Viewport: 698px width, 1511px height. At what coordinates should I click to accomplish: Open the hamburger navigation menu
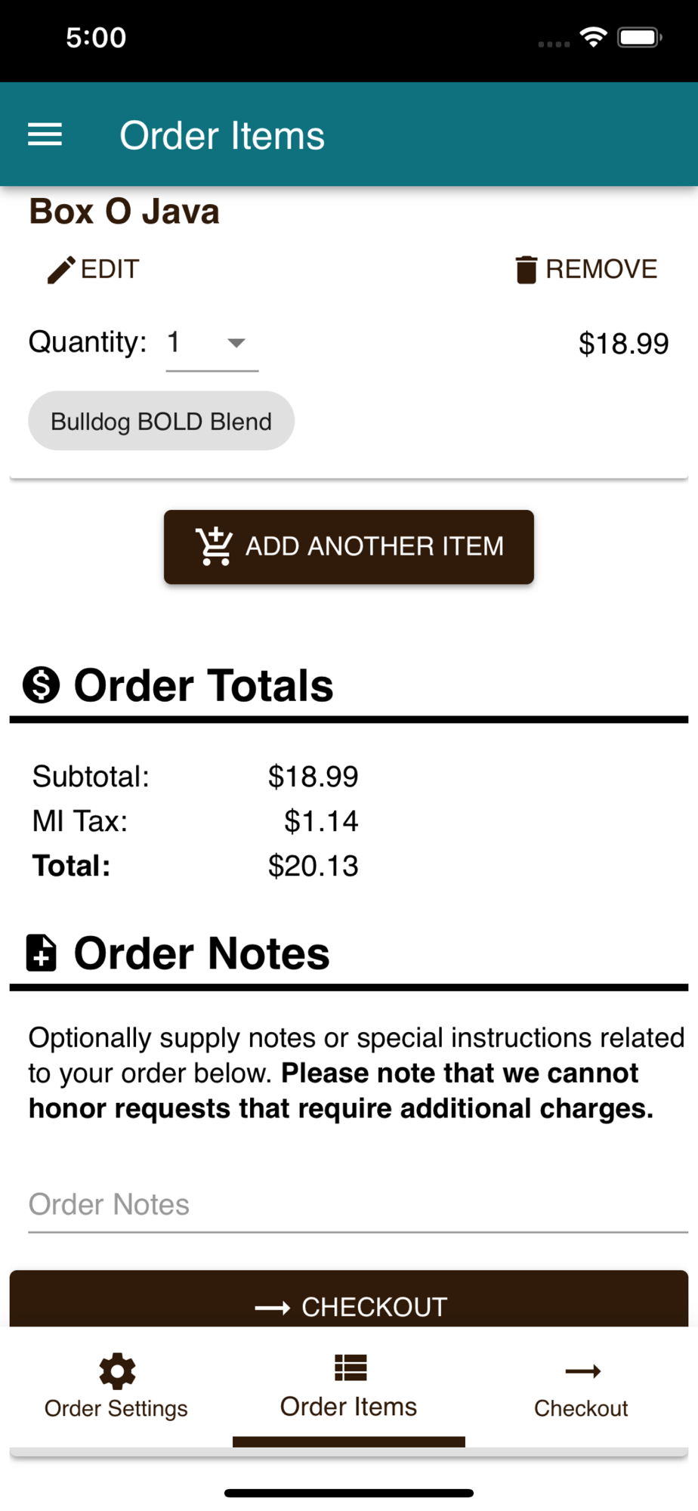(45, 135)
